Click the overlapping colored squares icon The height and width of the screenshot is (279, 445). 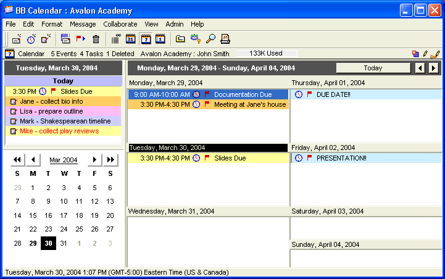415,54
